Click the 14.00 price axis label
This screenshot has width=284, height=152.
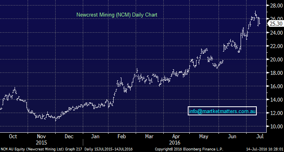pyautogui.click(x=277, y=100)
